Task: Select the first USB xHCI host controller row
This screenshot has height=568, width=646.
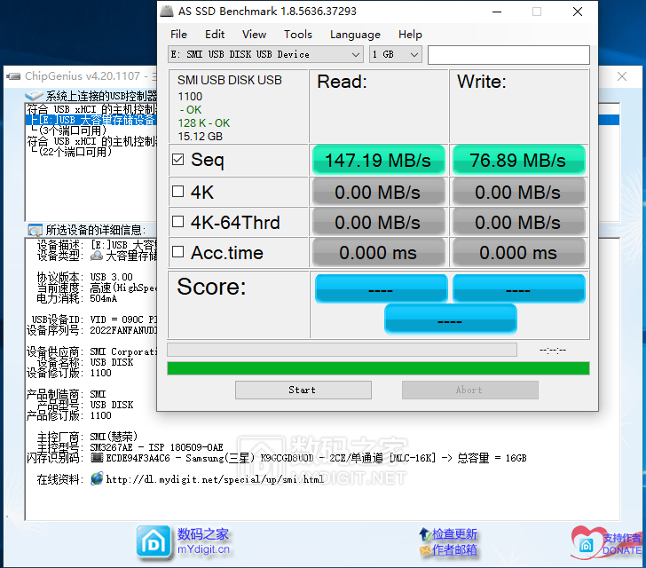Action: tap(92, 109)
